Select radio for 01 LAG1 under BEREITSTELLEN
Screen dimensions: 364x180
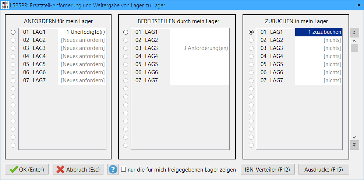point(126,32)
